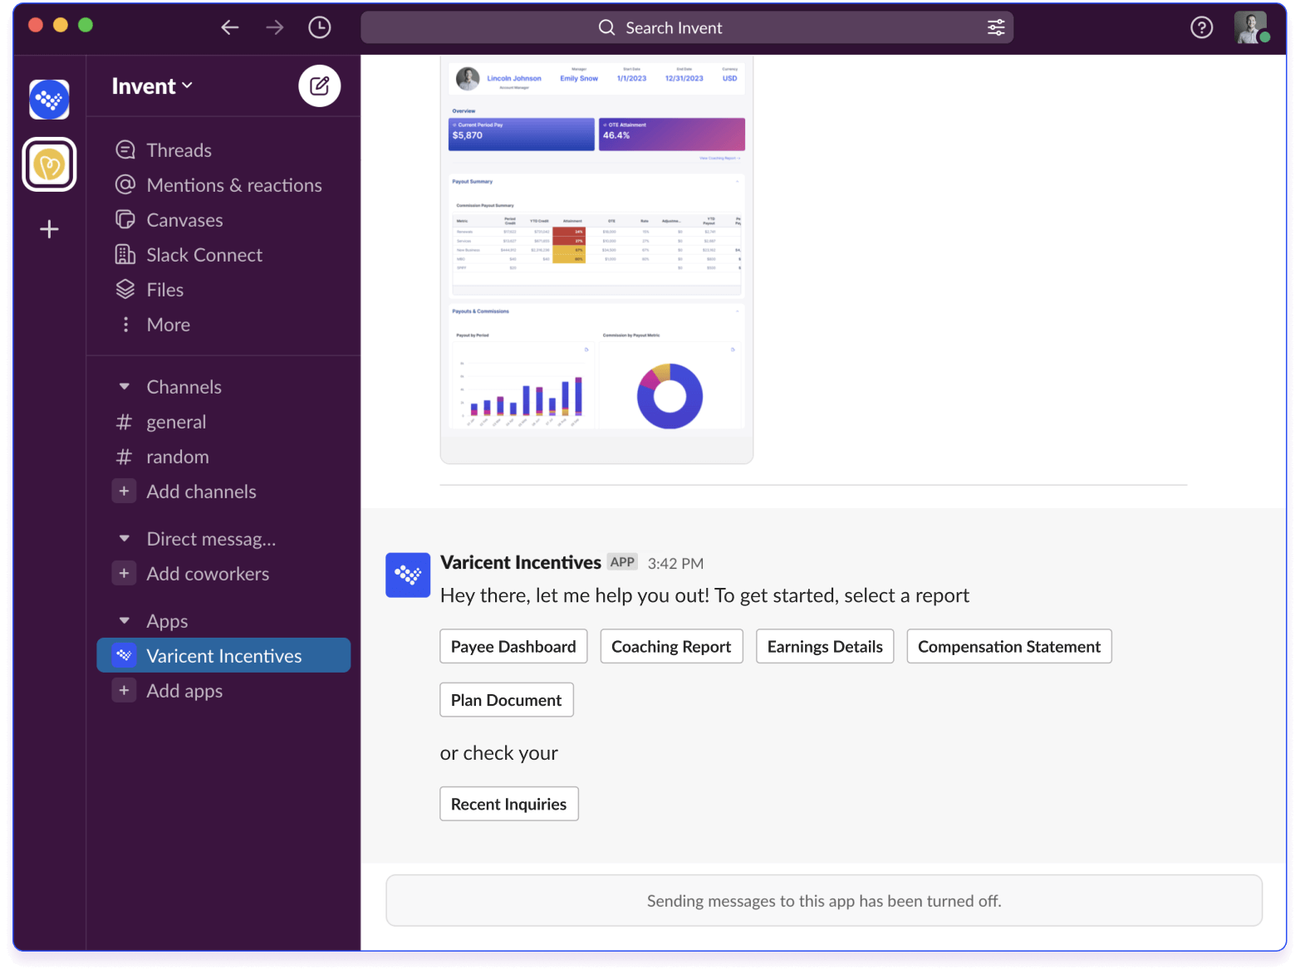This screenshot has height=974, width=1300.
Task: Click the search filters icon
Action: 995,27
